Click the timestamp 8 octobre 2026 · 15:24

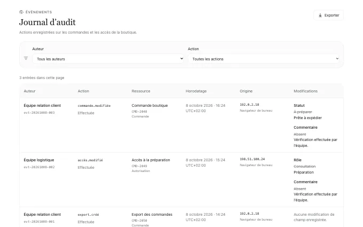[x=206, y=160]
